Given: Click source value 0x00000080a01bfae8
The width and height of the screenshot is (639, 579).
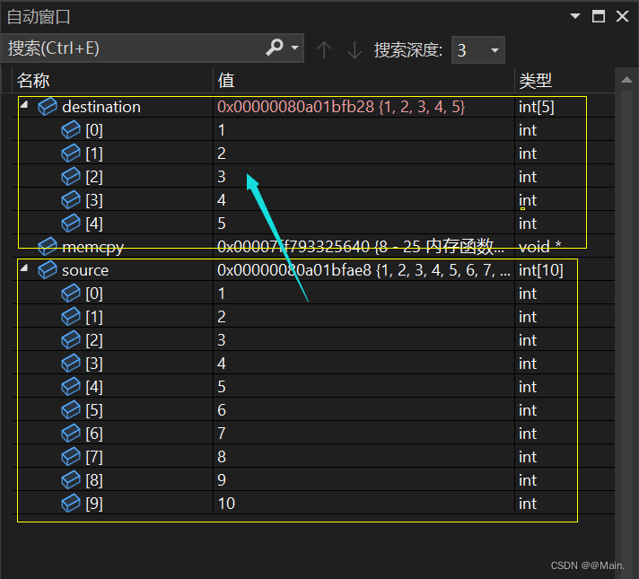Looking at the screenshot, I should 294,270.
